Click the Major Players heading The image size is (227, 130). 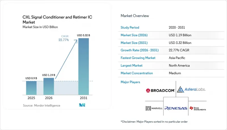130,82
